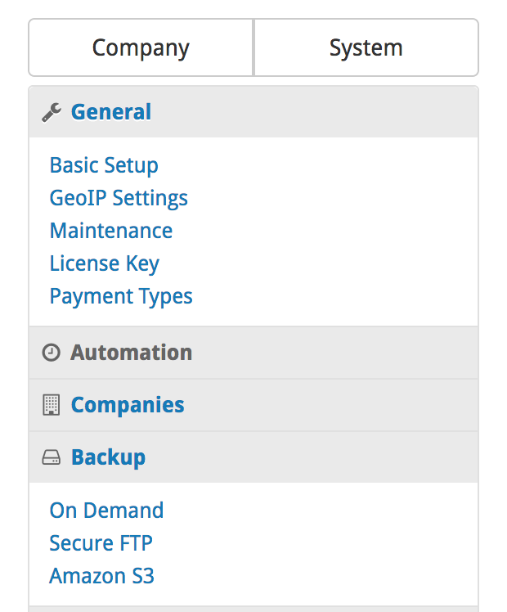Expand the Automation section
Screen dimensions: 507x612
[x=253, y=353]
